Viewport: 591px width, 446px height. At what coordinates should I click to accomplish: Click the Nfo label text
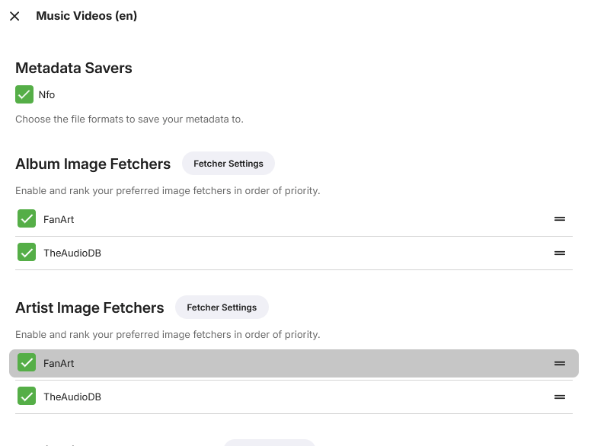(x=47, y=95)
